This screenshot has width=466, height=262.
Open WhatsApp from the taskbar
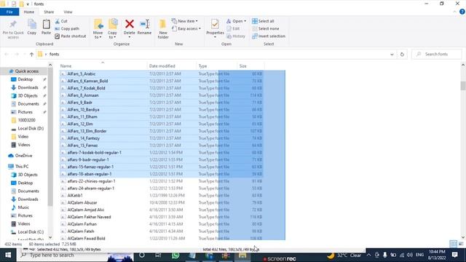[175, 255]
